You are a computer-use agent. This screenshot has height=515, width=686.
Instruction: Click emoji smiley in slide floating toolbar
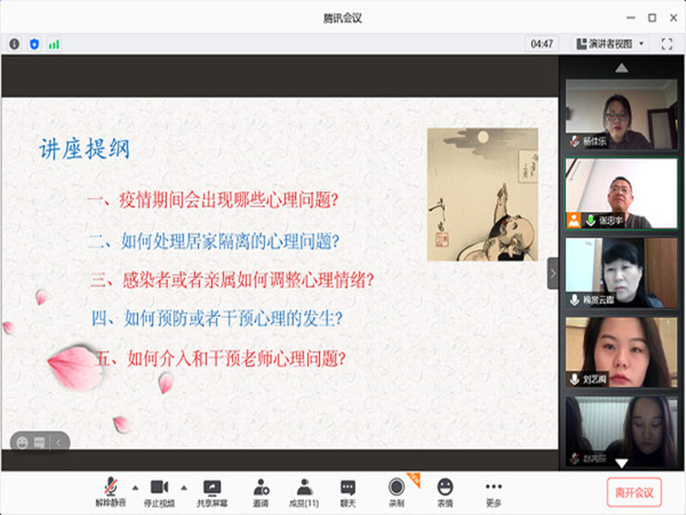(22, 443)
